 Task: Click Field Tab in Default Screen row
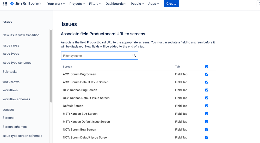coord(181,106)
